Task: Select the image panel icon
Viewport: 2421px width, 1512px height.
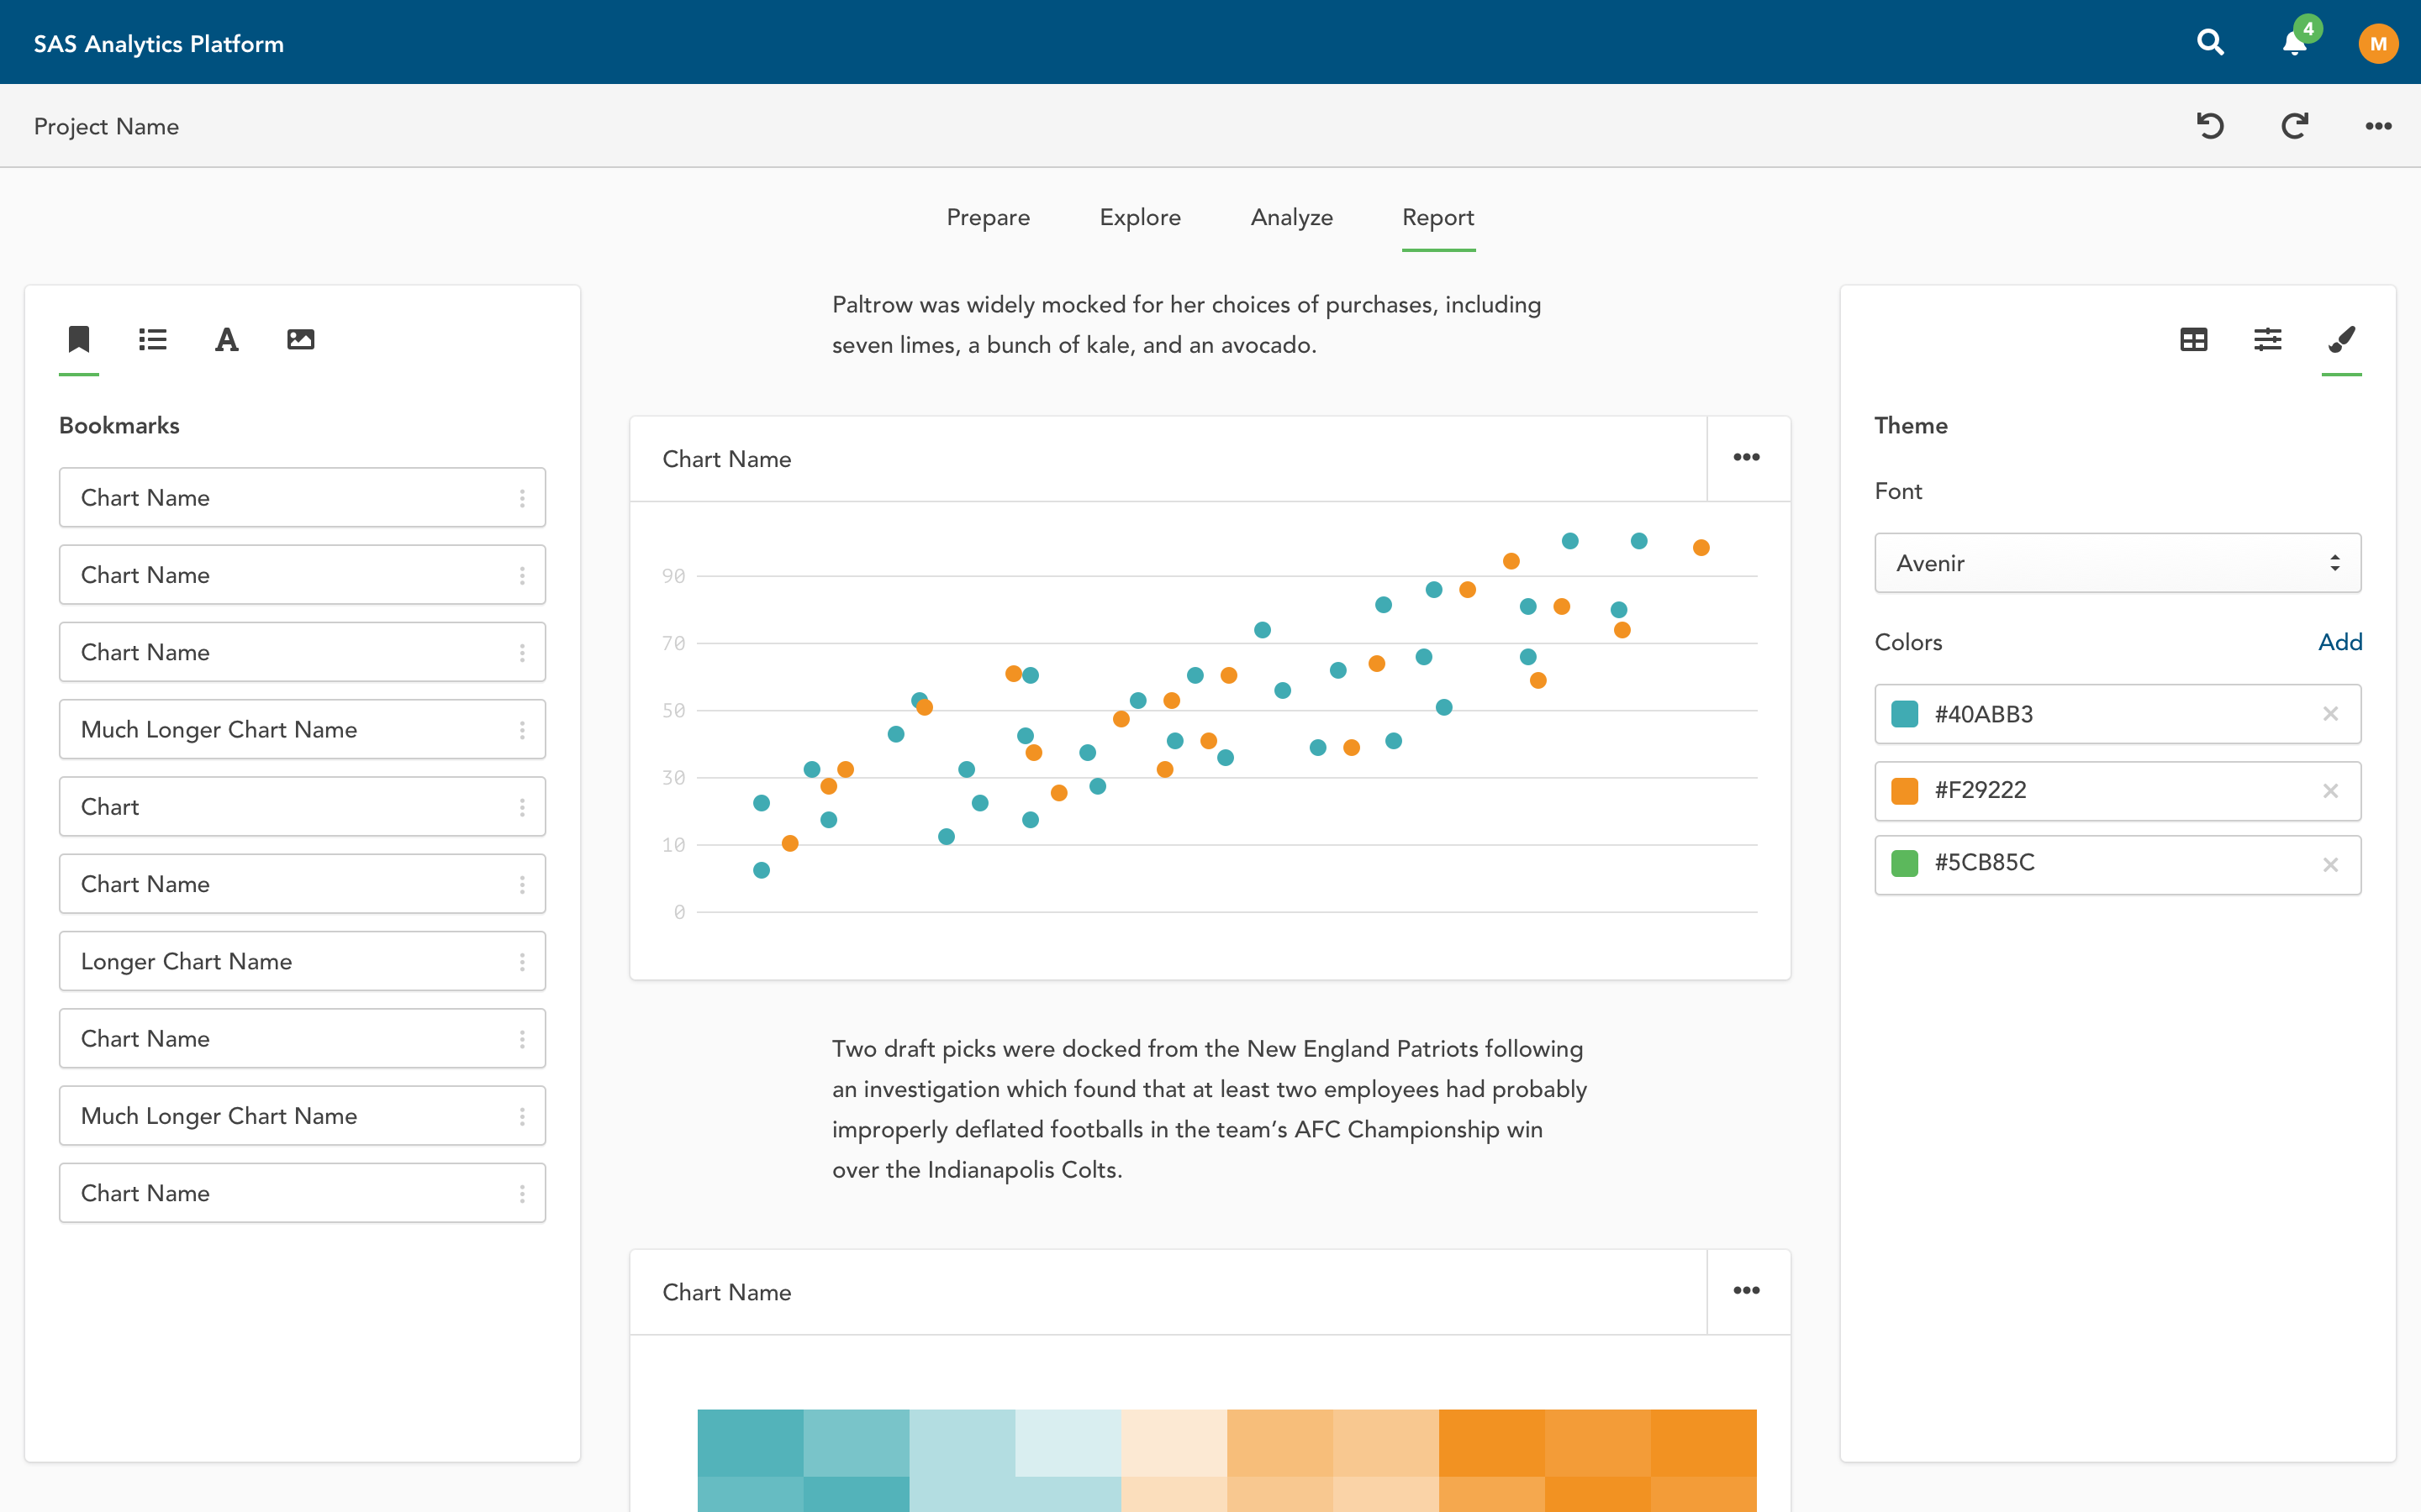Action: click(300, 340)
